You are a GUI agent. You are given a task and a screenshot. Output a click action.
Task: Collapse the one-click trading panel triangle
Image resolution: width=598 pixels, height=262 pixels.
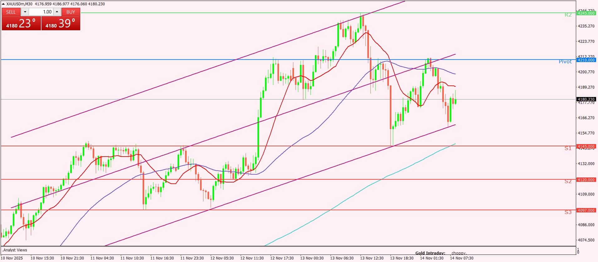pos(3,4)
